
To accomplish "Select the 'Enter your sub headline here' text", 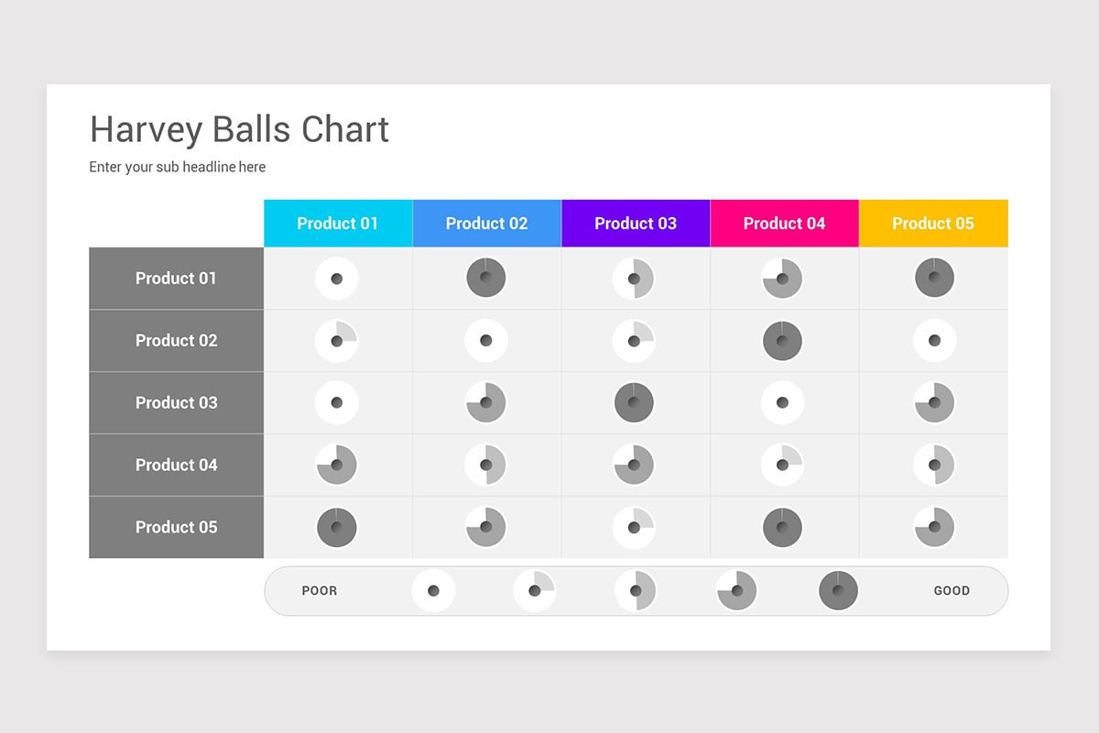I will tap(178, 168).
